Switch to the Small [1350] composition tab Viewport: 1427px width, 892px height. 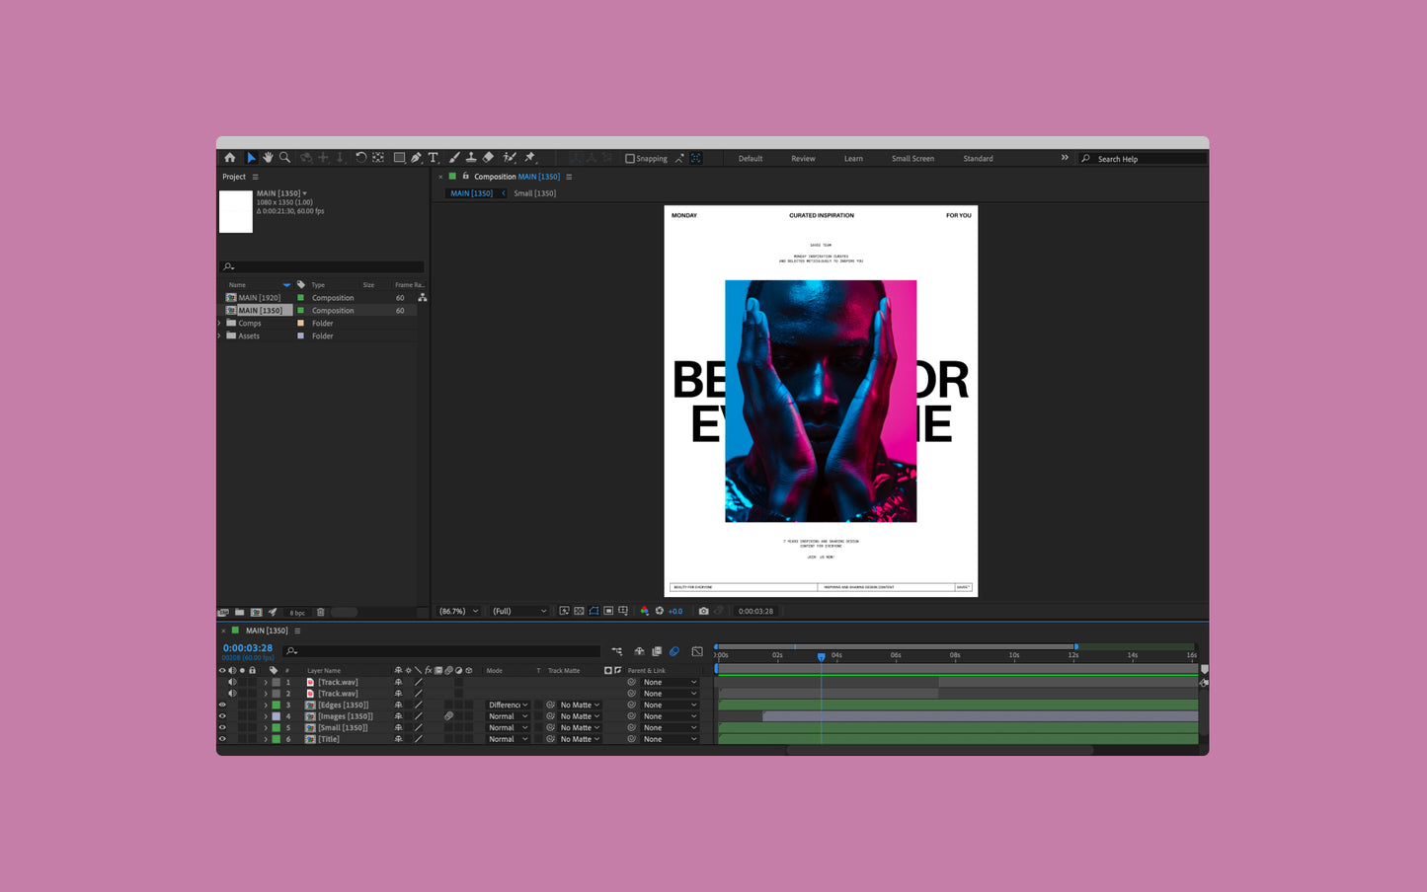coord(534,193)
